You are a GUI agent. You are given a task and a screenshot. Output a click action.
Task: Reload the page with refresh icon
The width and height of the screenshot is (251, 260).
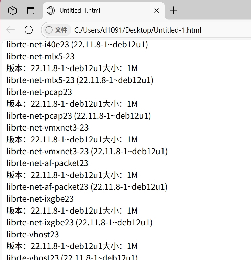(29, 30)
